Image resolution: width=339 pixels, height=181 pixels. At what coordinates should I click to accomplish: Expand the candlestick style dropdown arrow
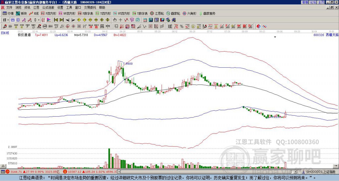(38, 20)
